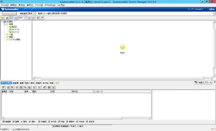Click the event toolbar copy pages icon
The height and width of the screenshot is (131, 216).
click(25, 87)
